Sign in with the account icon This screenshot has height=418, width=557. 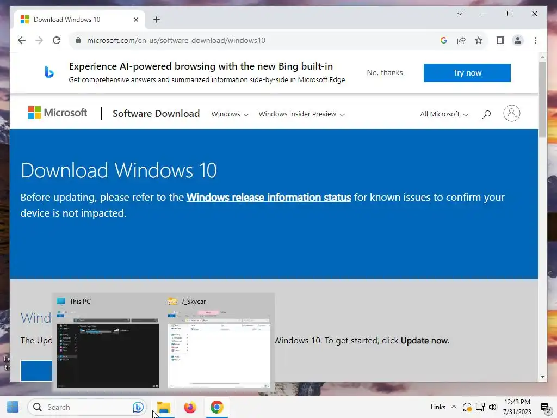point(511,113)
